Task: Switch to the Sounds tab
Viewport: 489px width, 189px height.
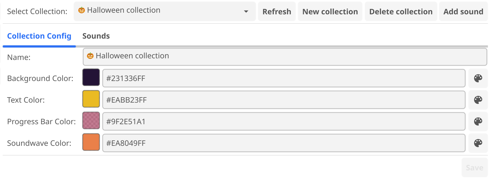Action: point(96,36)
